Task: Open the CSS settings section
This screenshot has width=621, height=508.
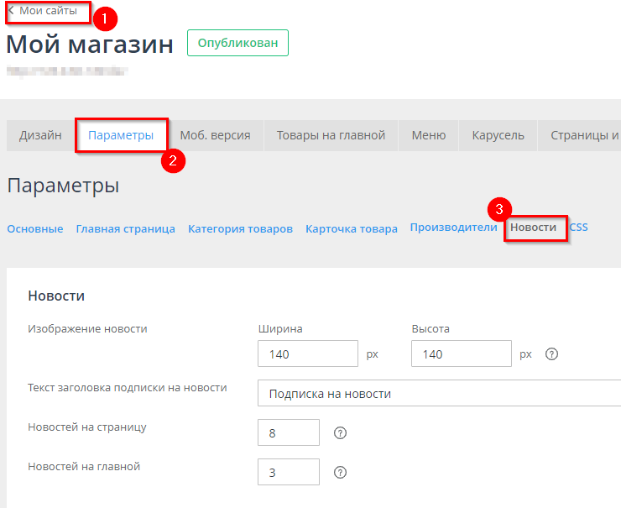Action: click(579, 228)
